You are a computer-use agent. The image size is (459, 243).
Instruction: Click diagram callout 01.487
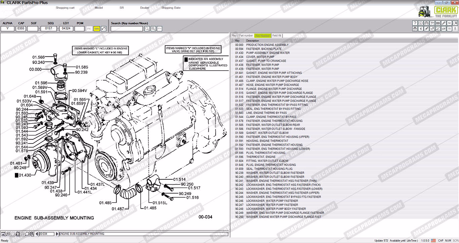[x=118, y=209]
